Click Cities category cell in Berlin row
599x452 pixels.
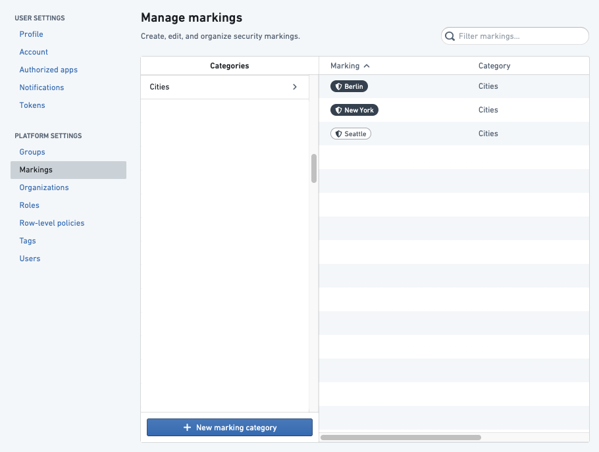coord(488,86)
